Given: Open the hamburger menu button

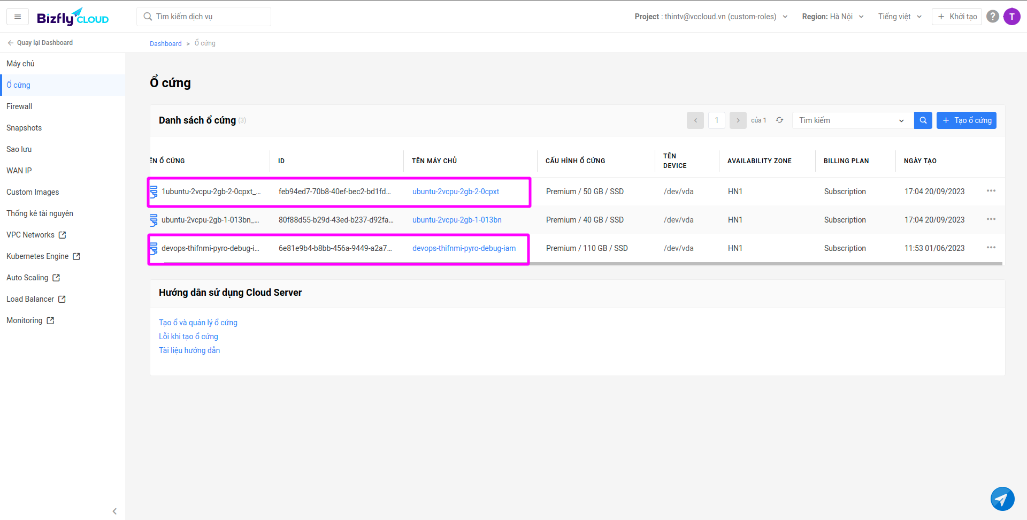Looking at the screenshot, I should (x=18, y=17).
